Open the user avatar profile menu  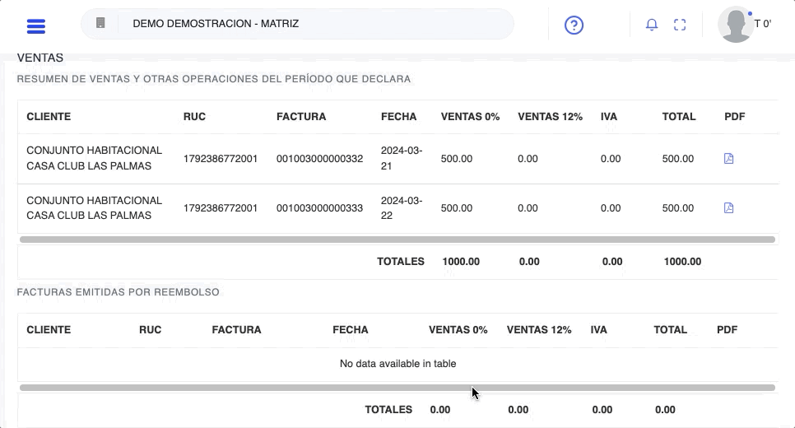[x=735, y=25]
